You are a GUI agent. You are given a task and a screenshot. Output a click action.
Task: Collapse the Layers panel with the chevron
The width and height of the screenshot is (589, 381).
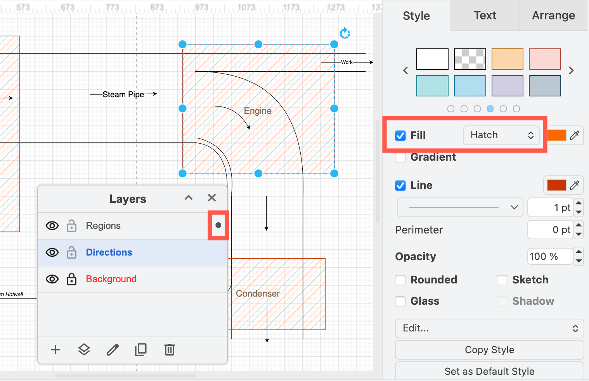click(189, 198)
